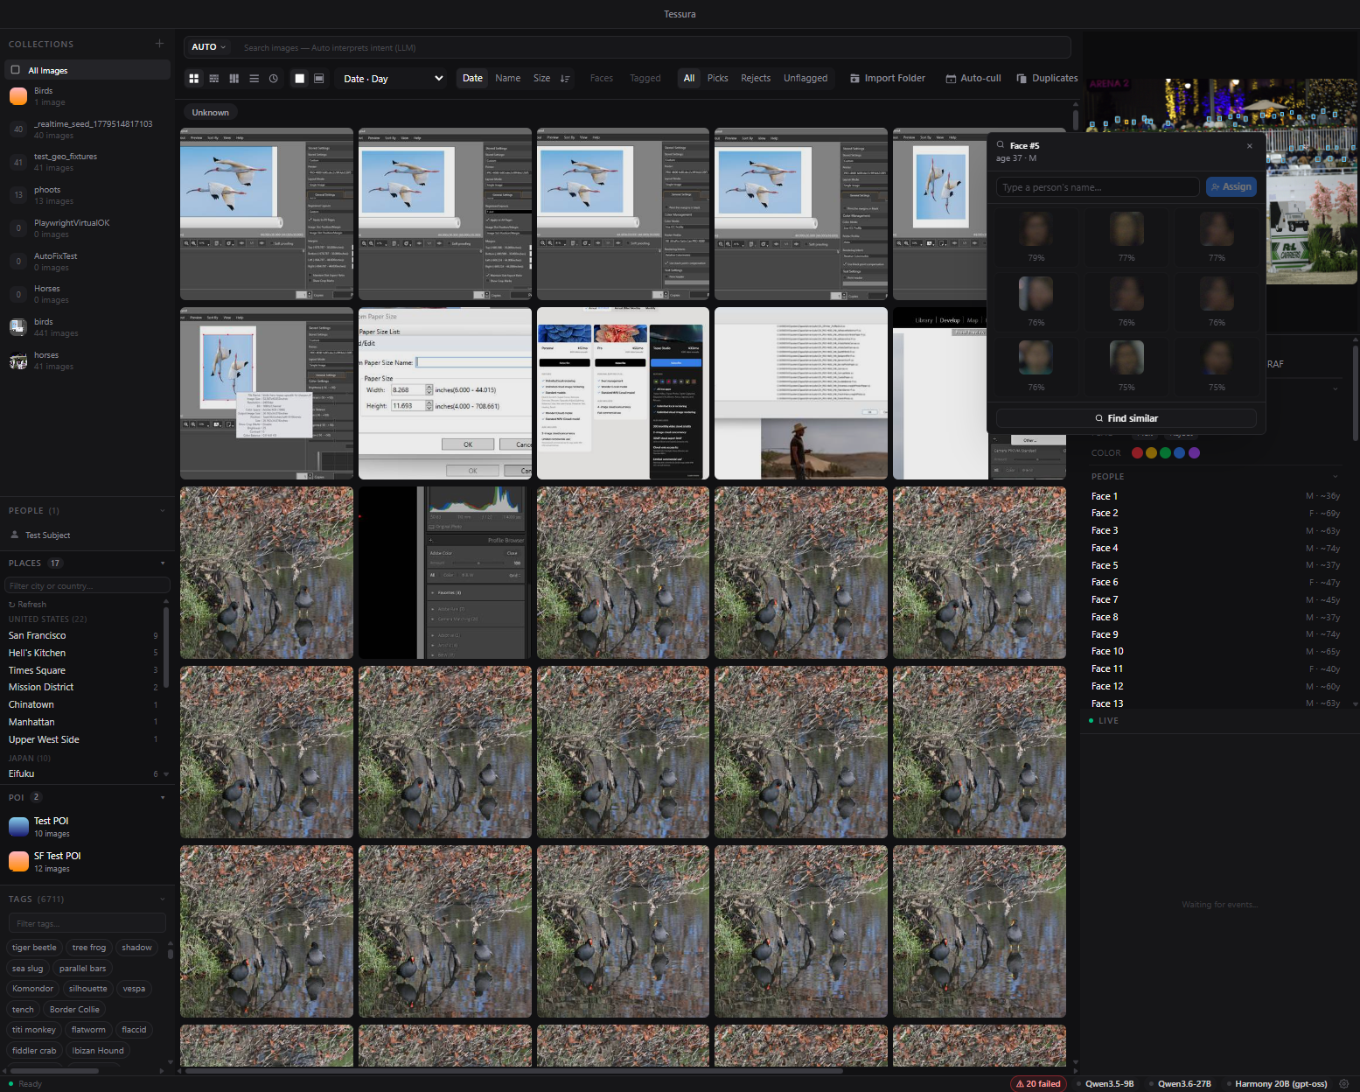Filter to Unflagged images
The height and width of the screenshot is (1092, 1360).
pos(806,79)
